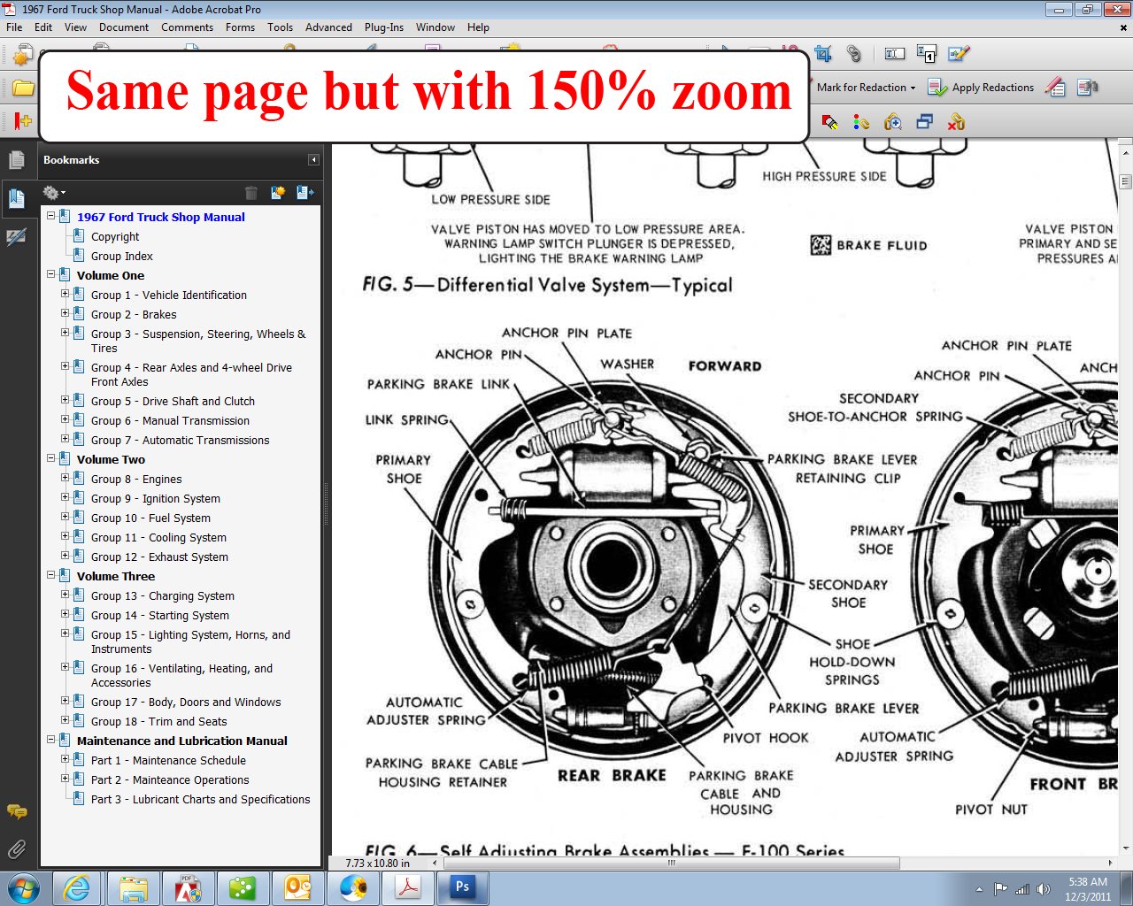Viewport: 1133px width, 906px height.
Task: Click the Link tool chain icon
Action: point(853,54)
